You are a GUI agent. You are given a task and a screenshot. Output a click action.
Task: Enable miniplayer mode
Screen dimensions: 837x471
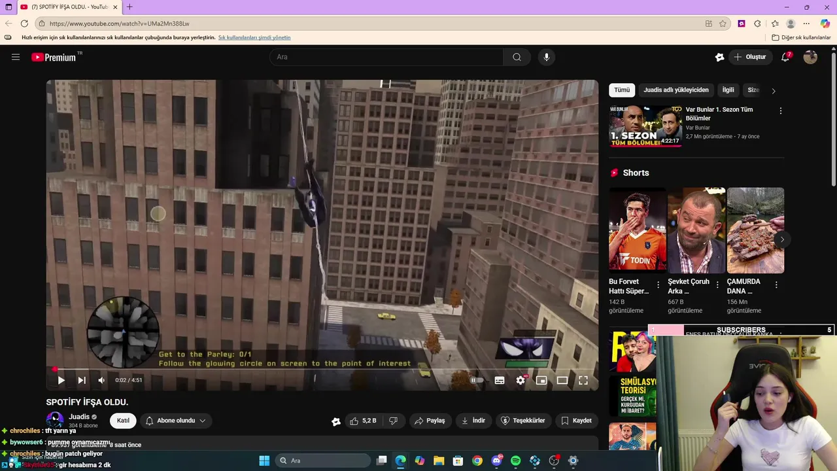[x=541, y=380]
